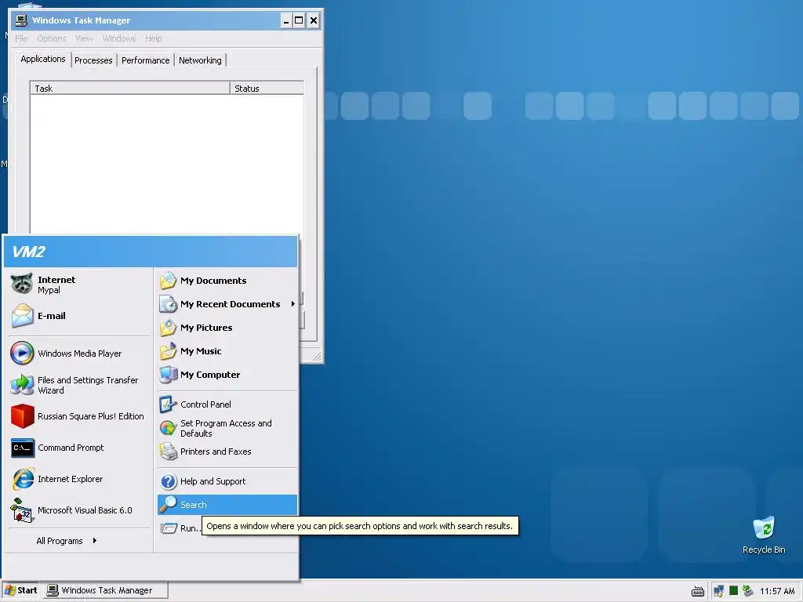The height and width of the screenshot is (602, 803).
Task: Click the My Recent Documents icon
Action: tap(168, 304)
